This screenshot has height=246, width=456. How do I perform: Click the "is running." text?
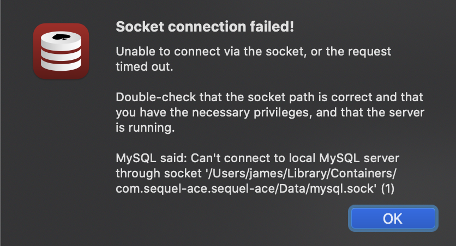(145, 128)
